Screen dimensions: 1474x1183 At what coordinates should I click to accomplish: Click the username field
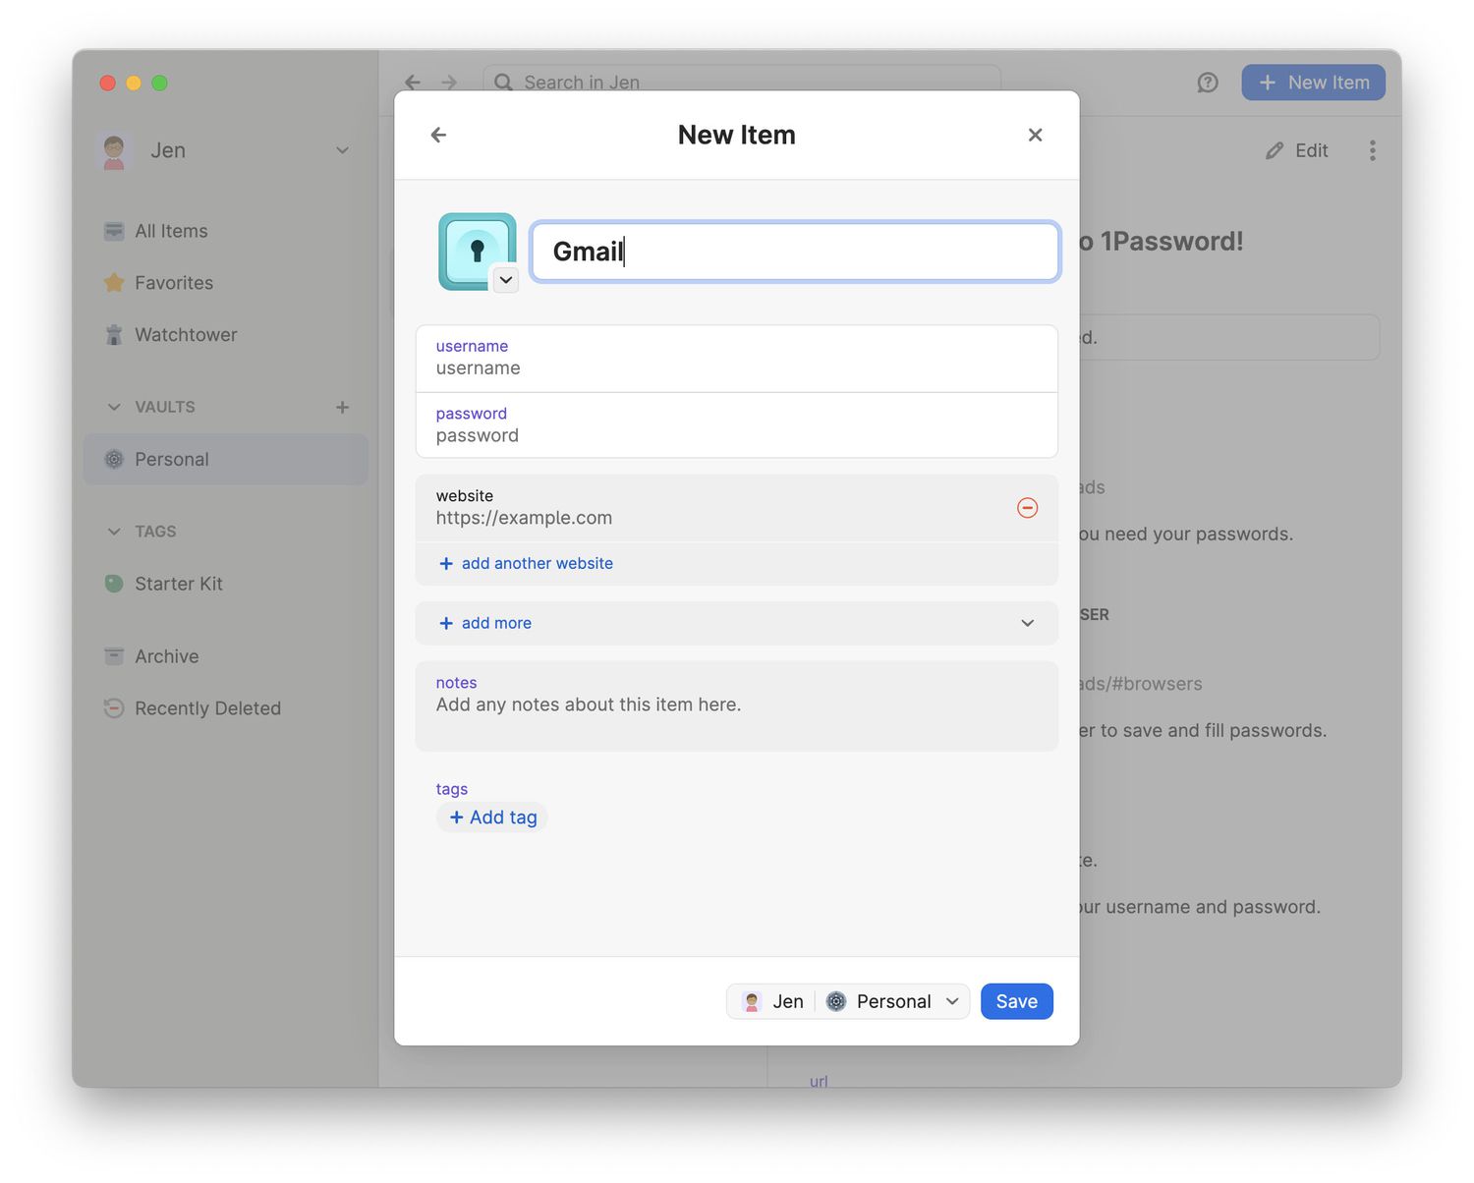pyautogui.click(x=736, y=359)
